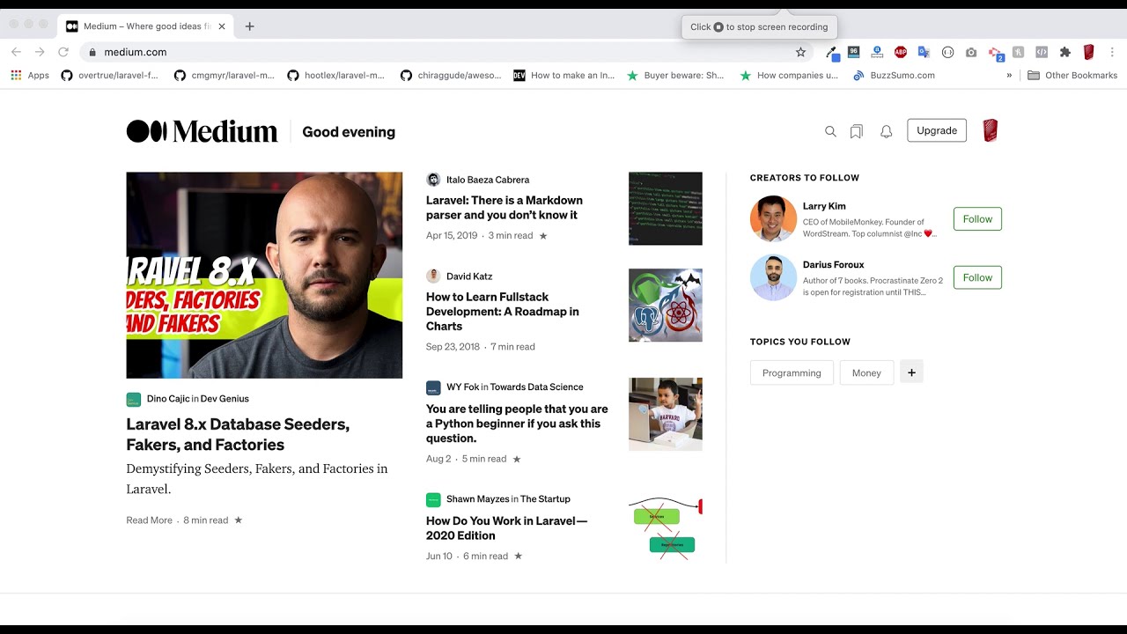Click the Dev Genius publication icon
Screen dimensions: 1127x634
[134, 399]
